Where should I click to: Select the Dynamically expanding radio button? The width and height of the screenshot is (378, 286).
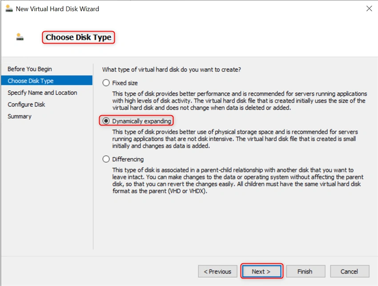tap(106, 121)
